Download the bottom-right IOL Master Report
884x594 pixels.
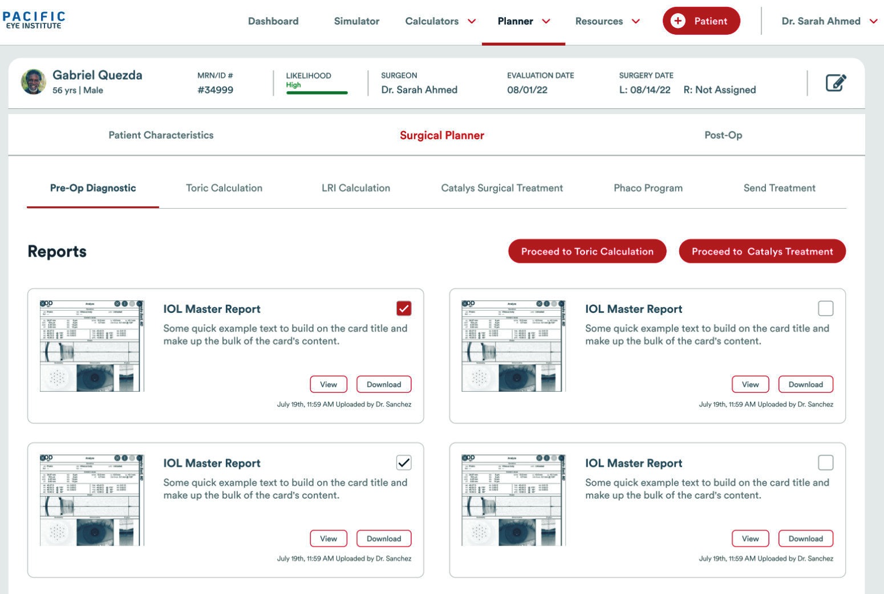point(805,538)
